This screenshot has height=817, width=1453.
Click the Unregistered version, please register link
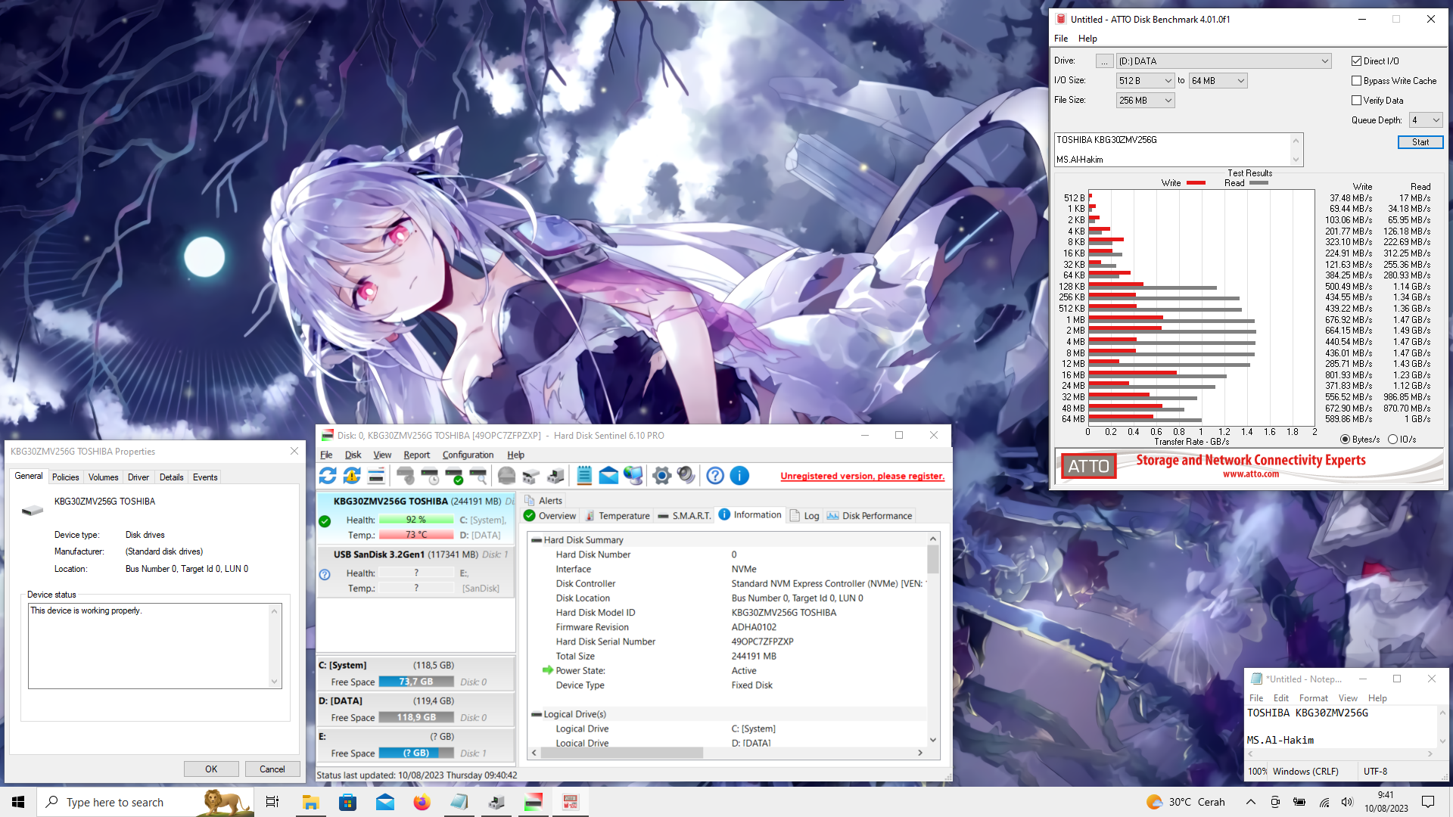click(x=863, y=476)
